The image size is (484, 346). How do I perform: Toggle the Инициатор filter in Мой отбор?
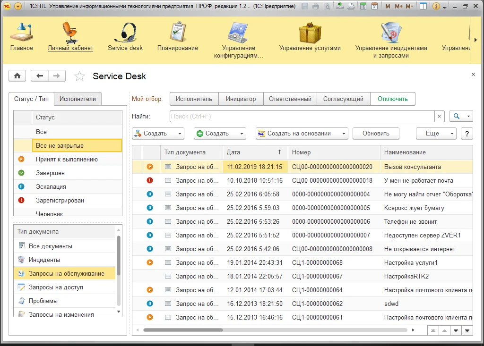click(241, 99)
